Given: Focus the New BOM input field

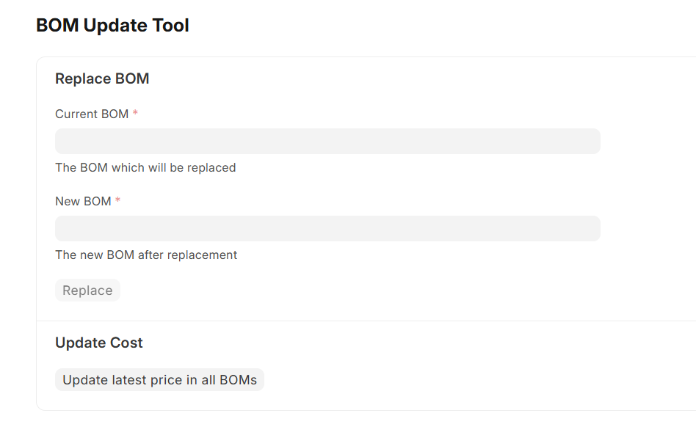Looking at the screenshot, I should pos(327,228).
